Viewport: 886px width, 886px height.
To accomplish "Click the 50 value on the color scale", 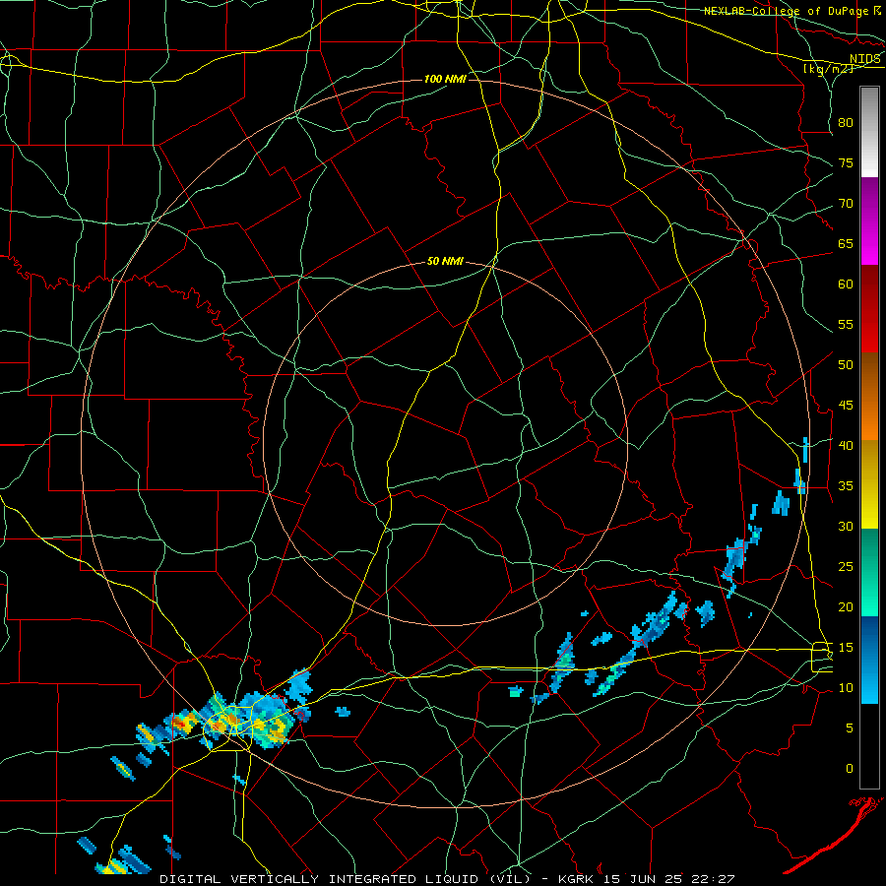I will (x=846, y=365).
